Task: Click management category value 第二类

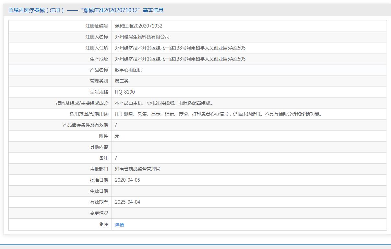Action: click(122, 81)
